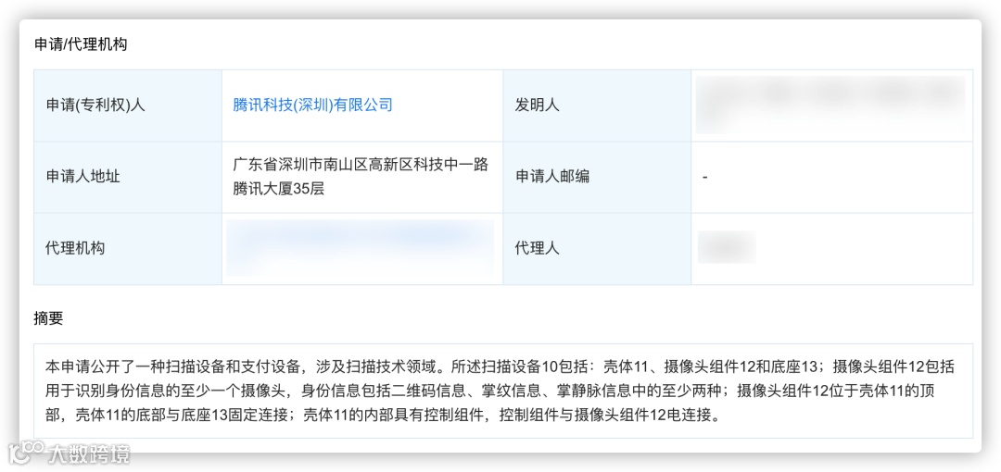Click the address line 腾讯大厦35层
This screenshot has height=472, width=1001.
pos(279,189)
